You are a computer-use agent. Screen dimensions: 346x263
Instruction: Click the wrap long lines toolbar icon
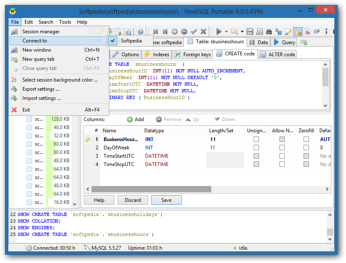coord(317,32)
